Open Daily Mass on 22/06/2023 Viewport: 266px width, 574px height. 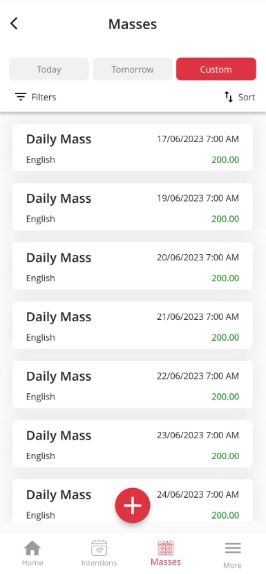(133, 384)
